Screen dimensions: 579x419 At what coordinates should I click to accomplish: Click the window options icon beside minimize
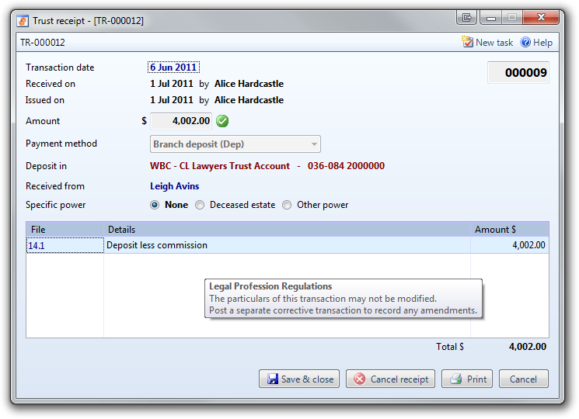coord(467,17)
